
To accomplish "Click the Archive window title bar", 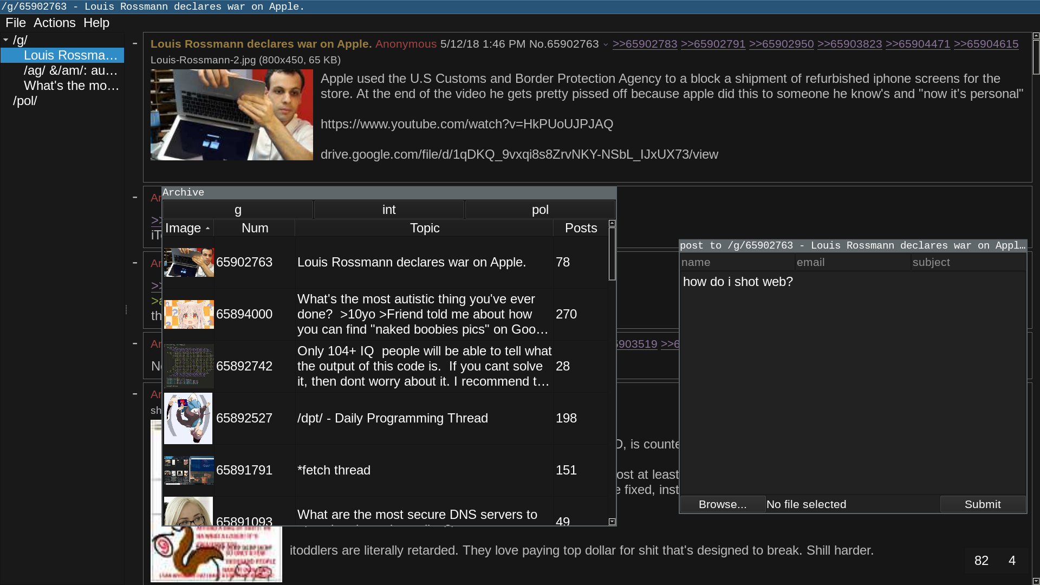I will click(x=389, y=193).
